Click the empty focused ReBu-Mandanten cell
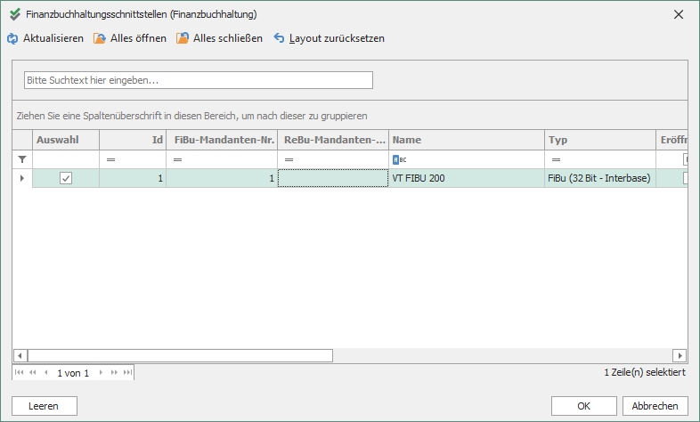Image resolution: width=700 pixels, height=422 pixels. point(333,178)
